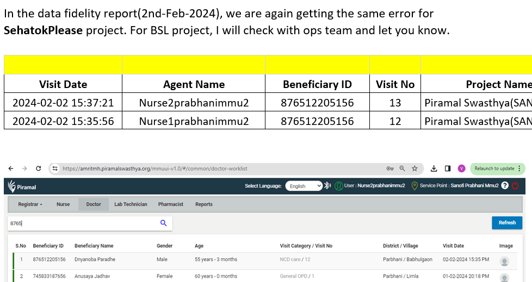This screenshot has width=532, height=282.
Task: Click the 2024-02-02 15:37:21 table cell
Action: pyautogui.click(x=63, y=103)
